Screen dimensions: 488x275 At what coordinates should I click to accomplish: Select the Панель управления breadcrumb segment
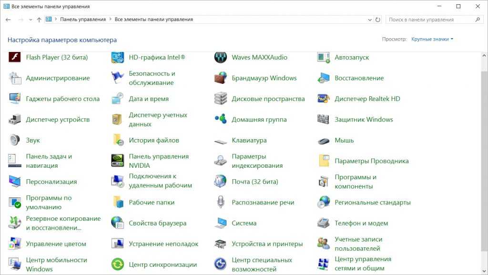click(83, 20)
